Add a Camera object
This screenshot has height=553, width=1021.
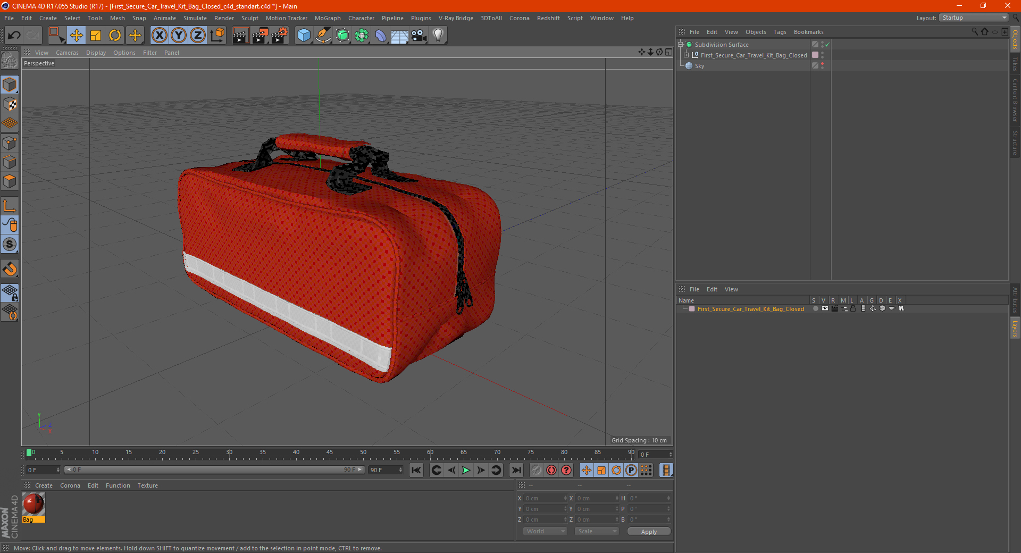pyautogui.click(x=419, y=36)
